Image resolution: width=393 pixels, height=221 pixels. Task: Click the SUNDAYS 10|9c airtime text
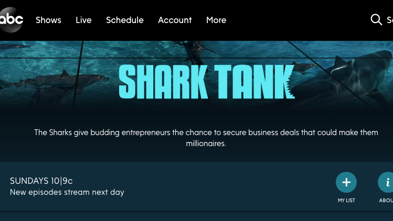coord(41,181)
